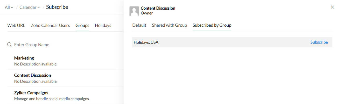Close the Content Discussion panel
The height and width of the screenshot is (104, 337).
(x=332, y=7)
